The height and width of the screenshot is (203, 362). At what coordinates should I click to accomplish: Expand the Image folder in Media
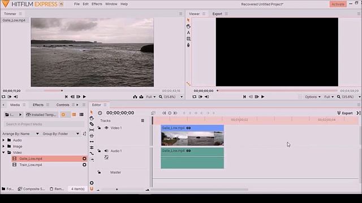coord(3,146)
